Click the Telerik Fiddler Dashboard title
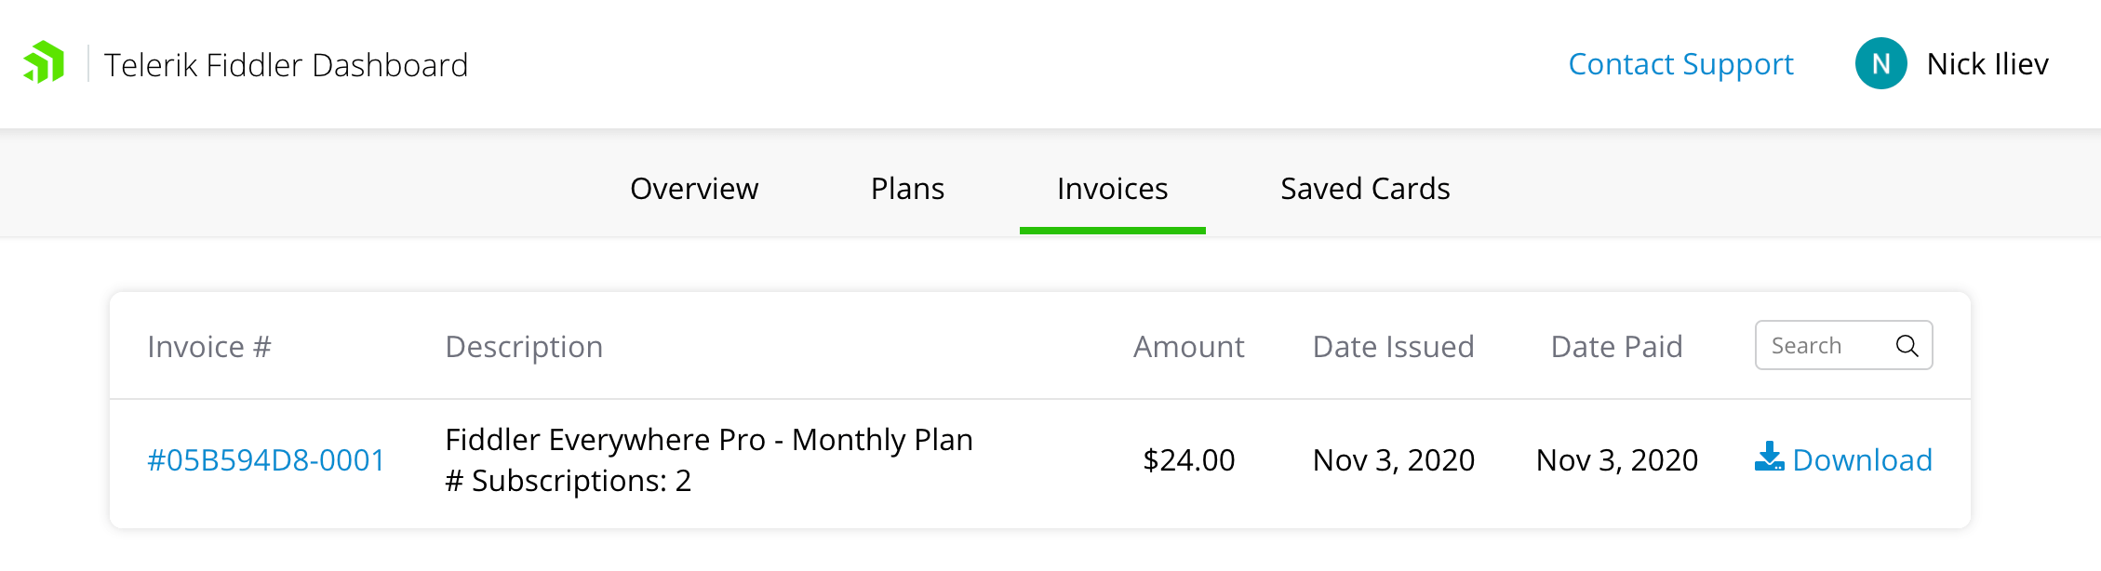 (x=286, y=65)
